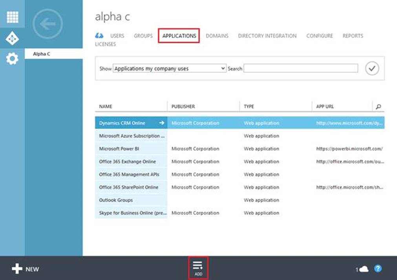Switch to the USERS tab
This screenshot has width=397, height=280.
(117, 36)
